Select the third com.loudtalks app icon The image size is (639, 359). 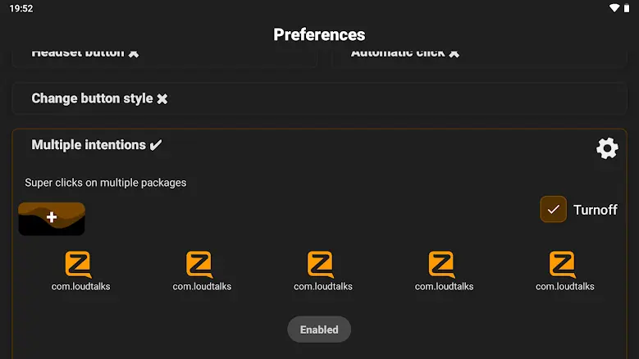322,265
